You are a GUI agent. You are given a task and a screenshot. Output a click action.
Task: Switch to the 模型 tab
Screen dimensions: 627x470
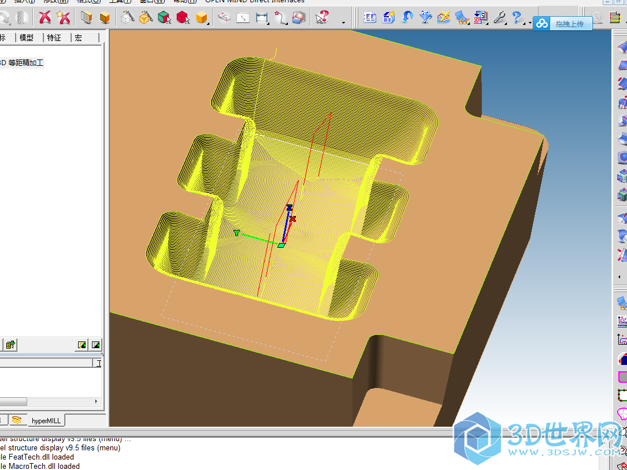pos(27,38)
